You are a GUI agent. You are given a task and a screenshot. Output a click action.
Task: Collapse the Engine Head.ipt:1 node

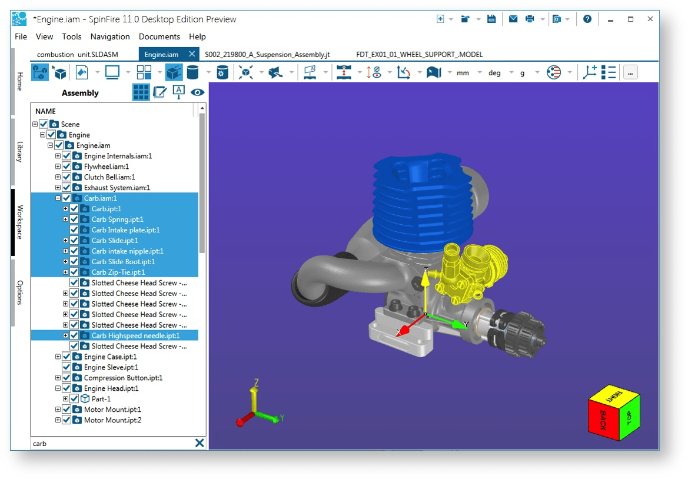[x=58, y=388]
